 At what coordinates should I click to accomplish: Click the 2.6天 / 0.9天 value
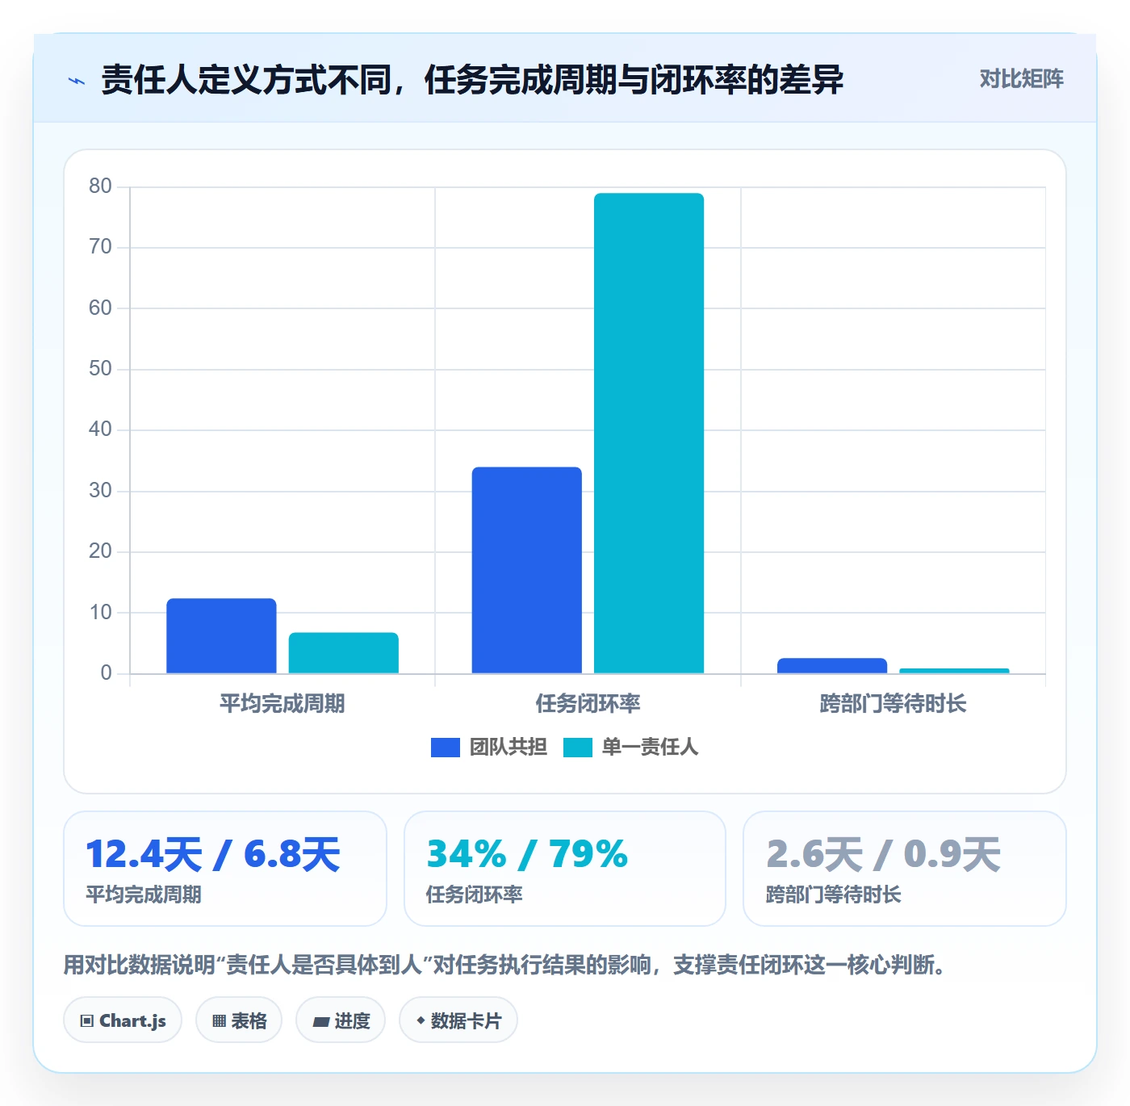point(883,854)
